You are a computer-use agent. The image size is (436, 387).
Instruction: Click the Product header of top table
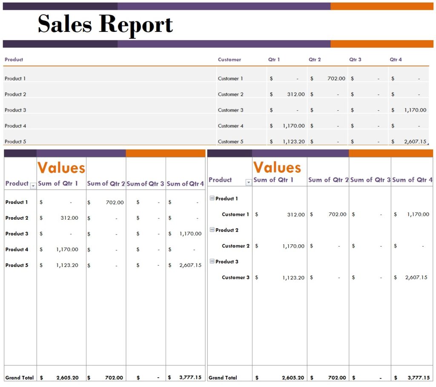14,60
